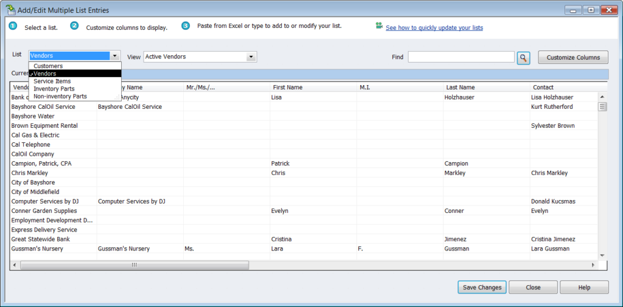Click the step 1 circle icon
The height and width of the screenshot is (307, 623).
coord(13,26)
